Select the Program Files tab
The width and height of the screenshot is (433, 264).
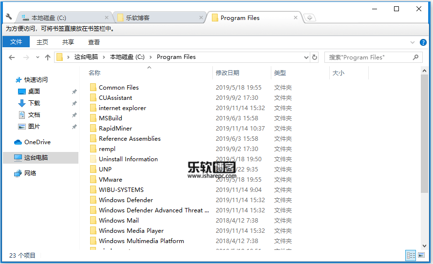[254, 18]
